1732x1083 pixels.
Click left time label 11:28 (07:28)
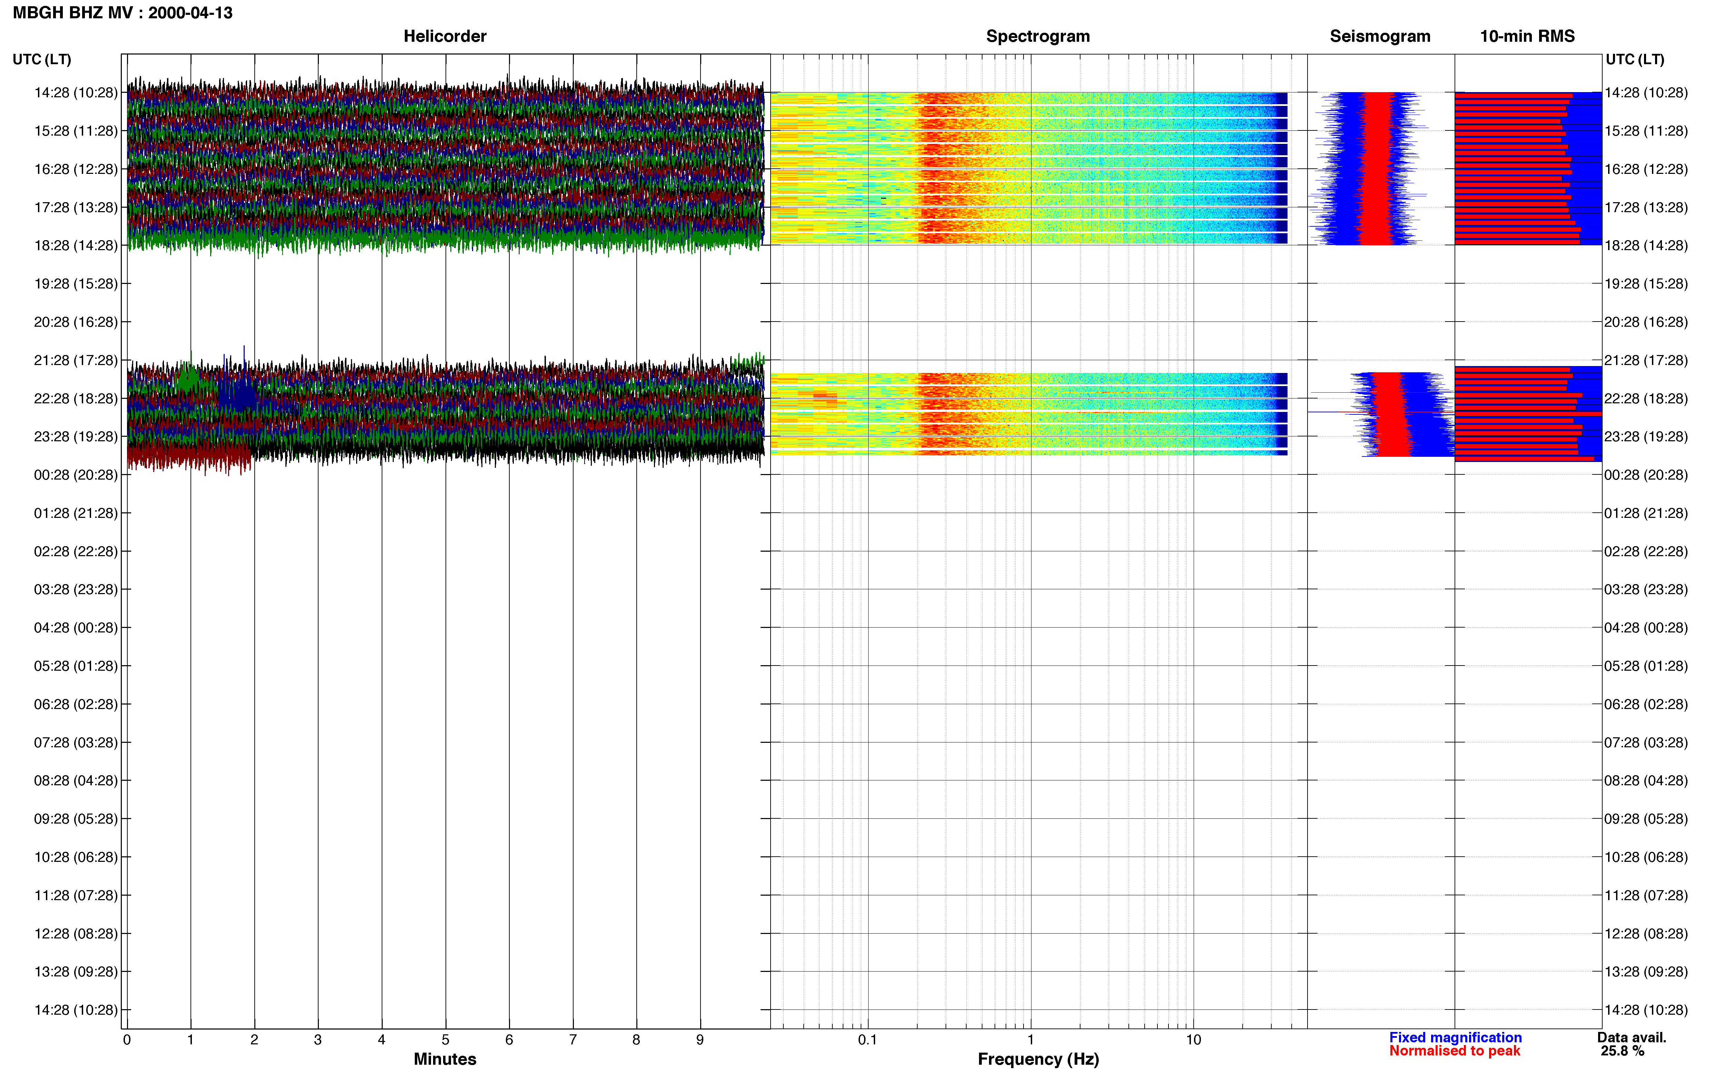[x=76, y=895]
